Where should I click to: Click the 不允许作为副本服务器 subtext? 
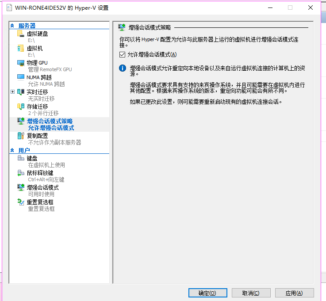pyautogui.click(x=54, y=142)
